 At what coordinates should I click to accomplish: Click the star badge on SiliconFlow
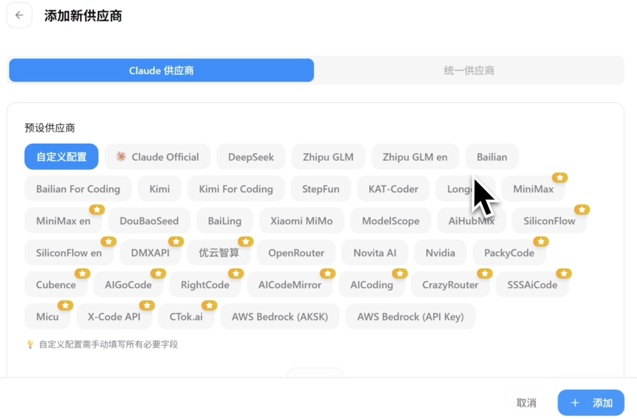pos(582,209)
